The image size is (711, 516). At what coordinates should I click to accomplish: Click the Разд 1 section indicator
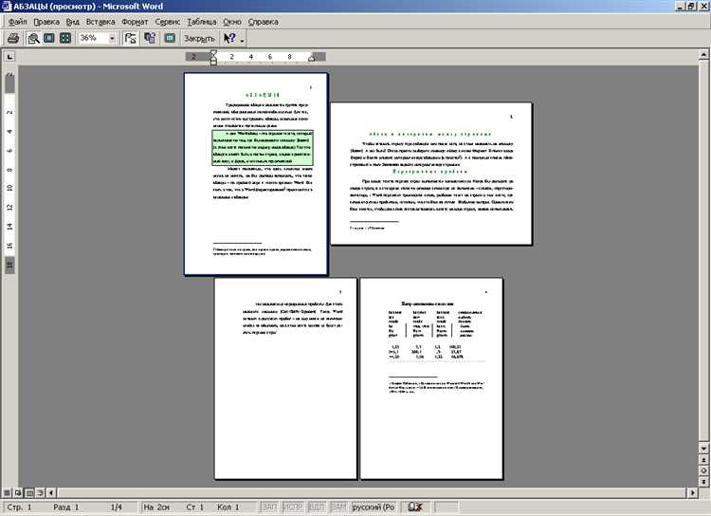tap(65, 507)
